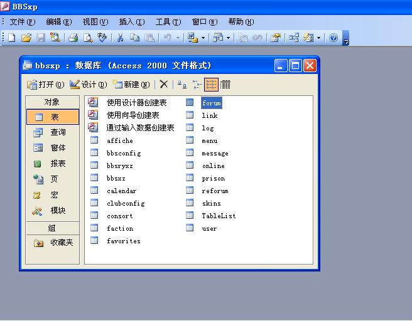
Task: Select the prison table
Action: (x=214, y=179)
